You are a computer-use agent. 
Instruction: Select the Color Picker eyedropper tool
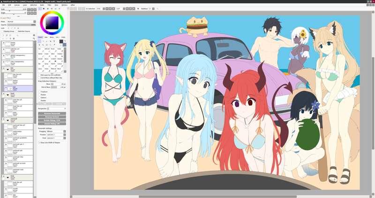pyautogui.click(x=54, y=45)
